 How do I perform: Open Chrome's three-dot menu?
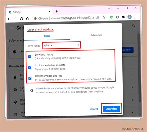(x=136, y=17)
